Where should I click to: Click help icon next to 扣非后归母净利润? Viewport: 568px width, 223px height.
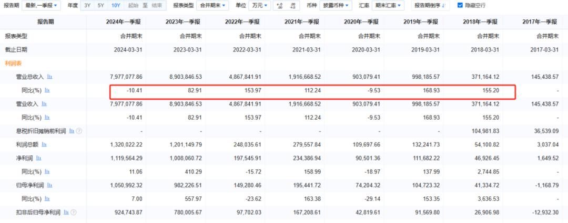[73, 213]
